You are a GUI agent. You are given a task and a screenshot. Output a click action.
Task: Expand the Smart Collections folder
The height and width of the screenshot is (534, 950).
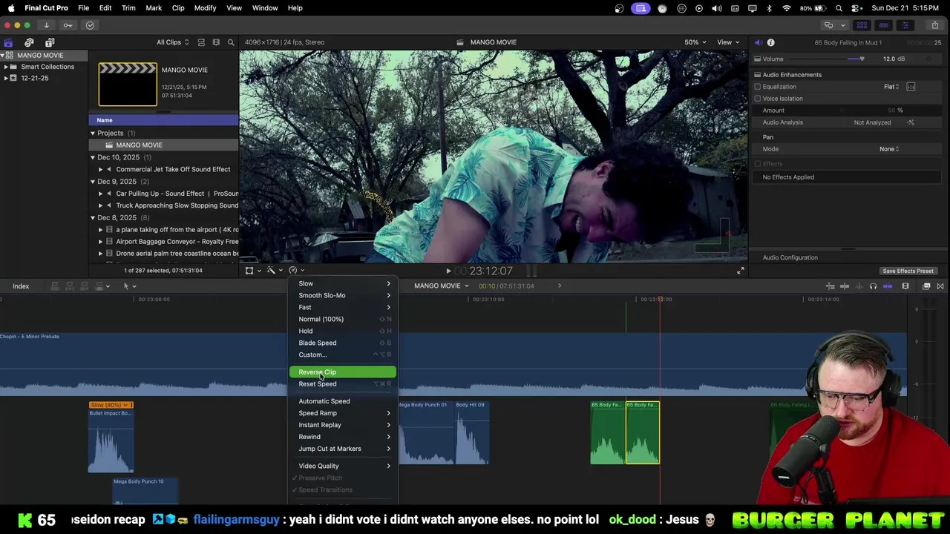5,67
